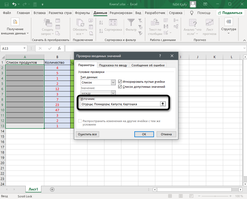Click the Save icon in title bar
Image resolution: width=247 pixels, height=199 pixels.
[x=6, y=4]
